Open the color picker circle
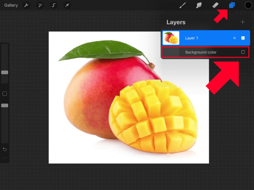Screen dimensions: 254x190 [248, 5]
